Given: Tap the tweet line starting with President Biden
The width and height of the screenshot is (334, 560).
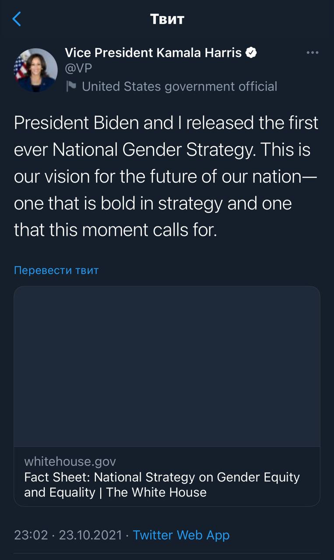Looking at the screenshot, I should (166, 123).
